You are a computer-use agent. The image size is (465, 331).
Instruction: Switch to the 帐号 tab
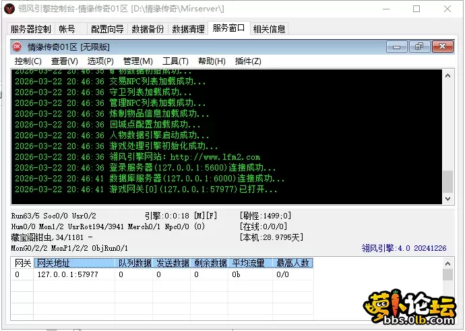point(67,29)
